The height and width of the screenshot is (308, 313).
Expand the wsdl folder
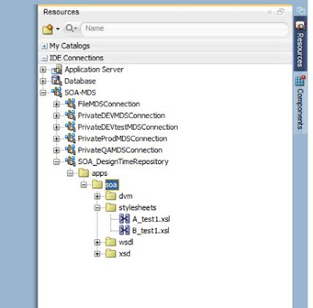click(97, 242)
